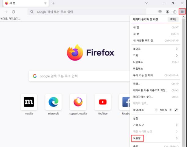
Task: Click the Google logo in the search box
Action: (x=35, y=76)
